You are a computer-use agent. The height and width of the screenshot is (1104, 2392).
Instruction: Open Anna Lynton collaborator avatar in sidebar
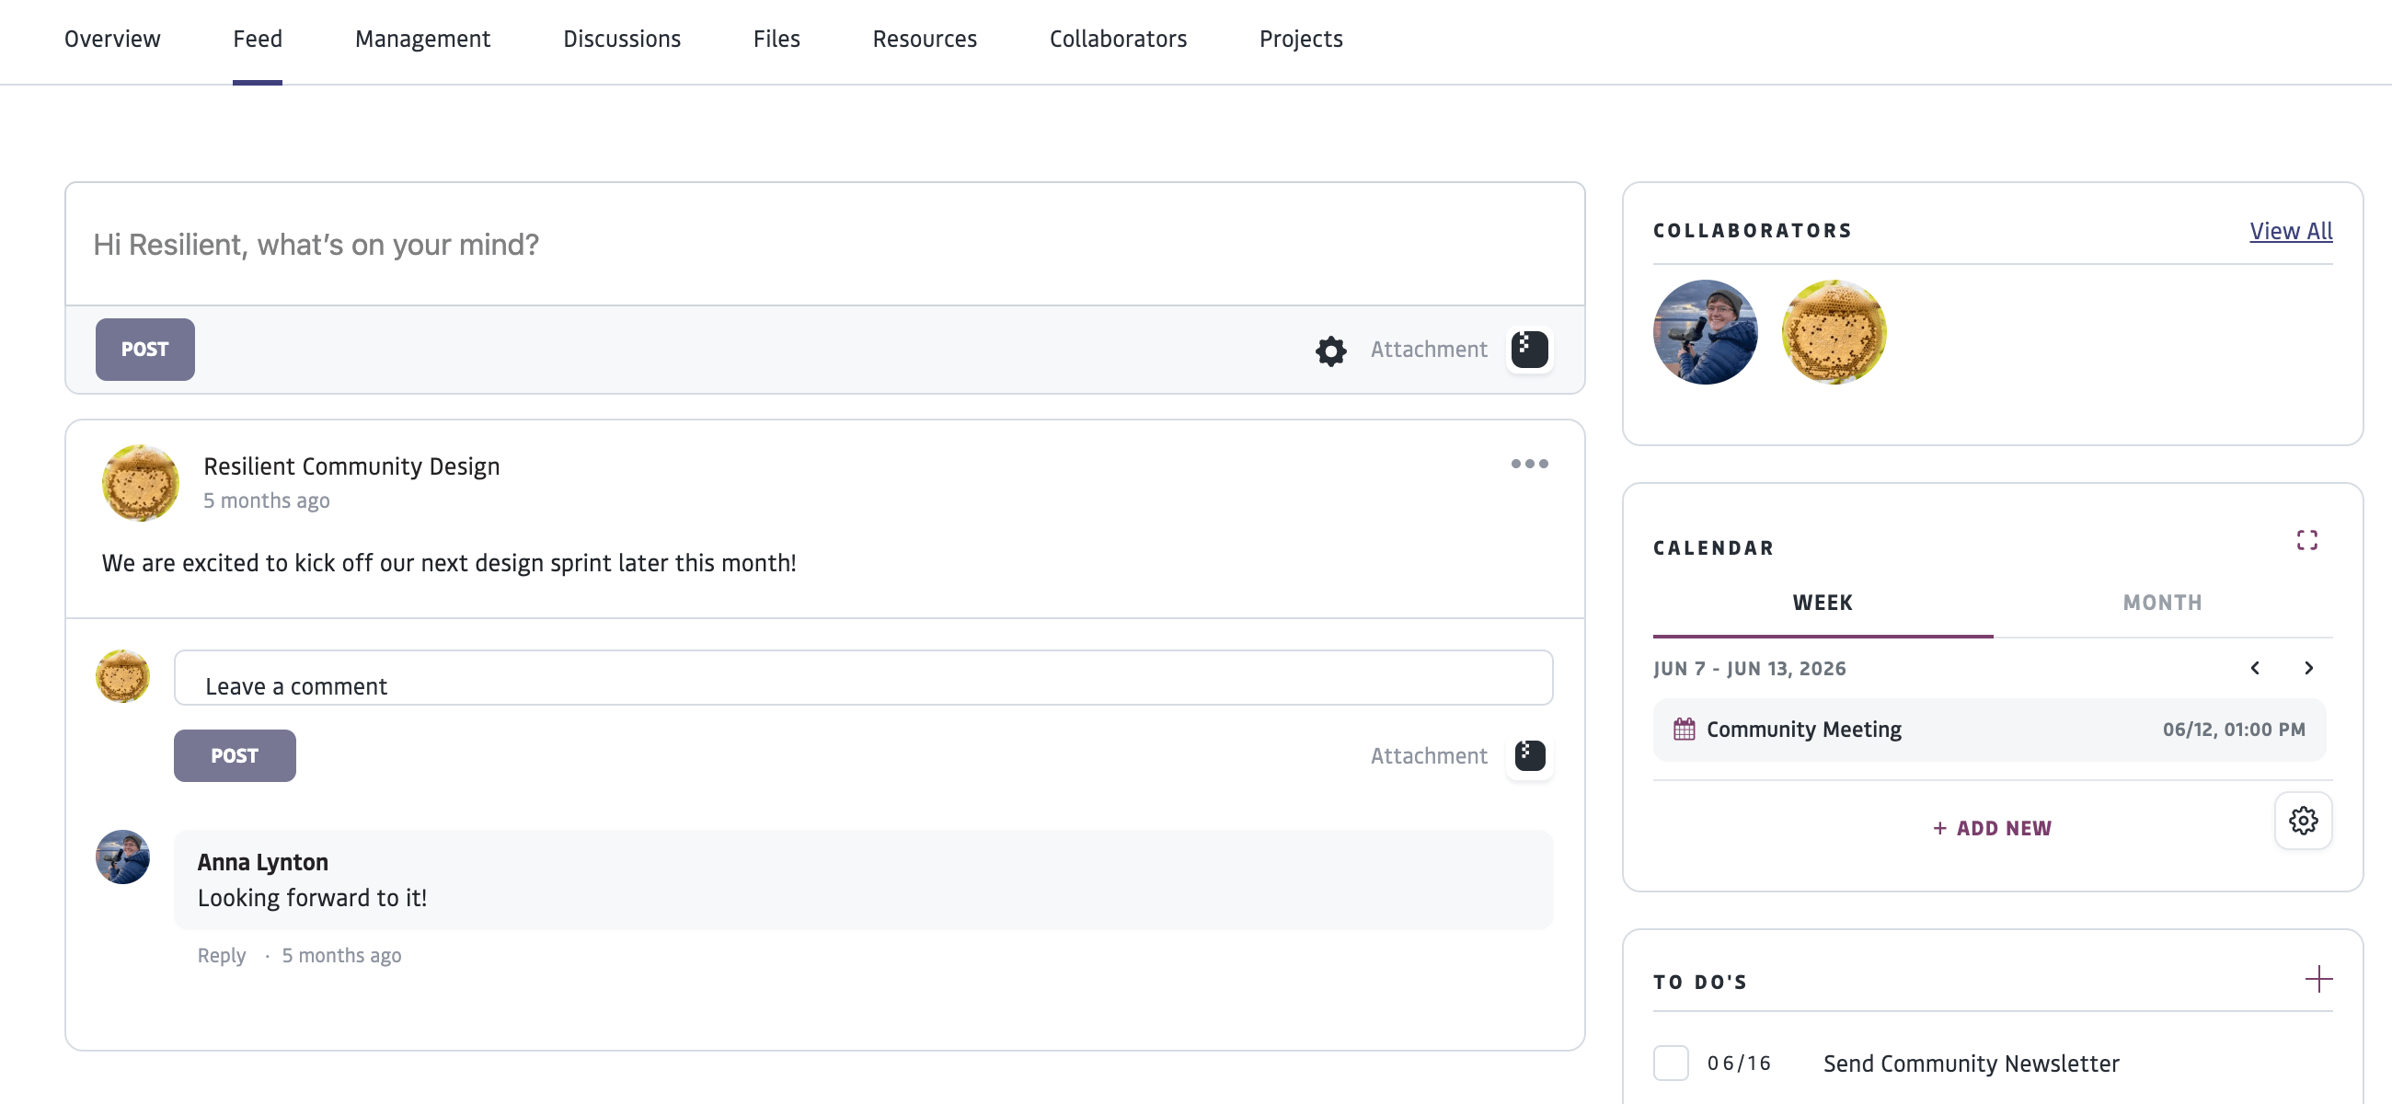click(1705, 331)
